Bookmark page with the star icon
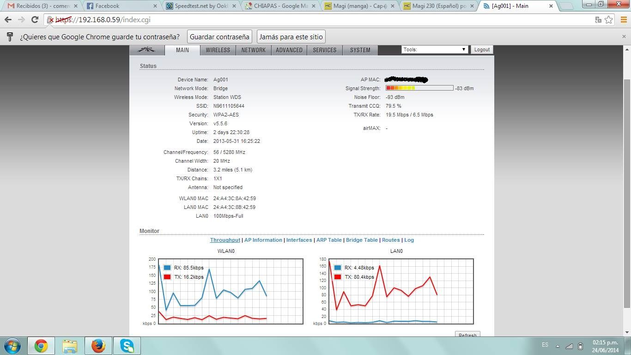The height and width of the screenshot is (355, 631). 609,20
